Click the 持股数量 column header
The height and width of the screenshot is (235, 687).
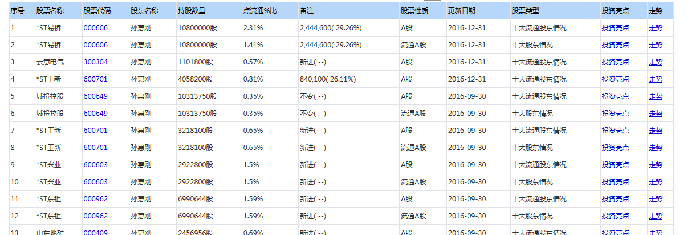click(209, 10)
